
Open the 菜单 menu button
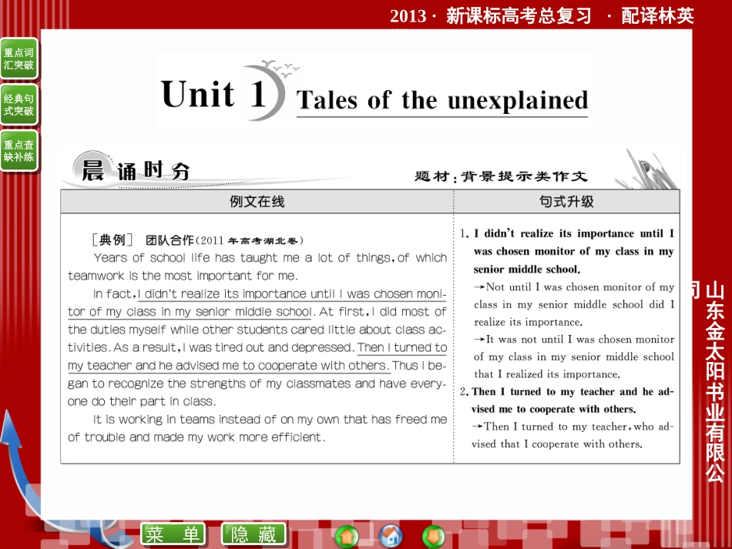tap(173, 534)
